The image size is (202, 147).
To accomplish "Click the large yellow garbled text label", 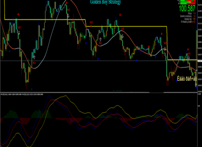I will click(187, 79).
